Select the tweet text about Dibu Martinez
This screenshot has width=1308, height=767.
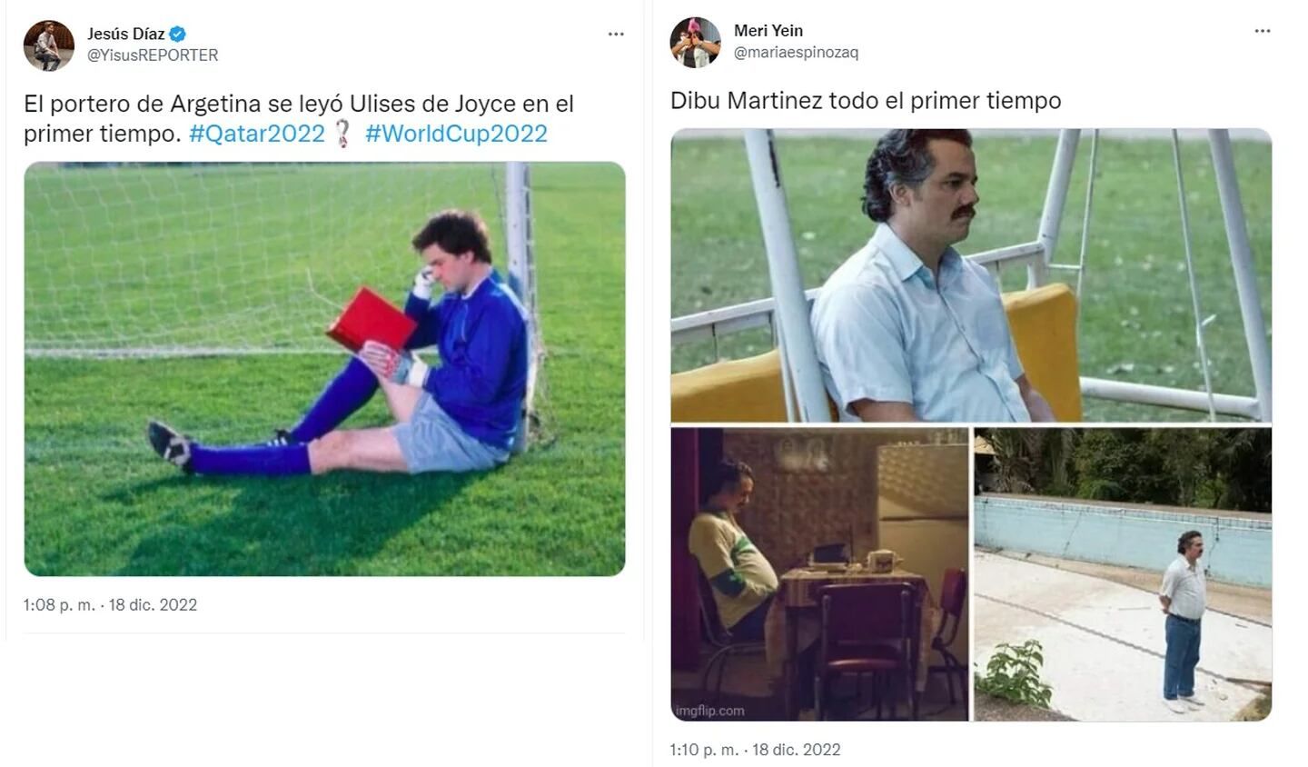coord(865,101)
